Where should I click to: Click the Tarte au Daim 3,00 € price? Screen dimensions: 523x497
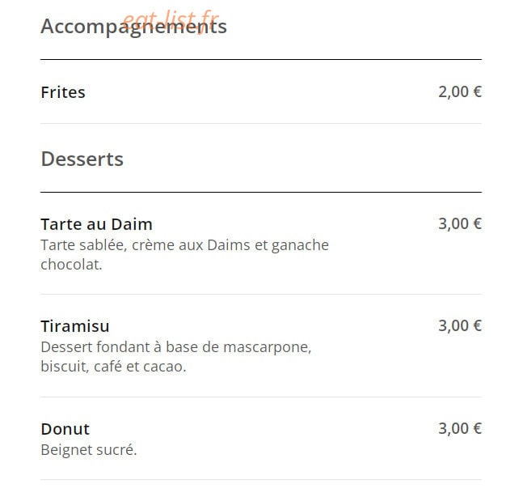coord(460,223)
